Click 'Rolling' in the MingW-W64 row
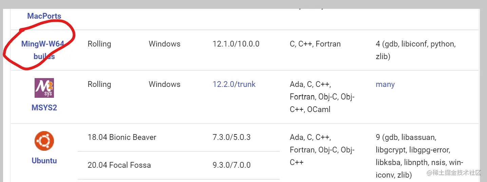487x182 pixels. 99,44
